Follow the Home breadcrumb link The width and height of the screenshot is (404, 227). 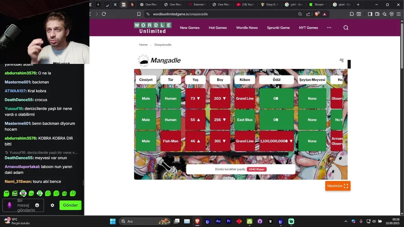point(143,45)
